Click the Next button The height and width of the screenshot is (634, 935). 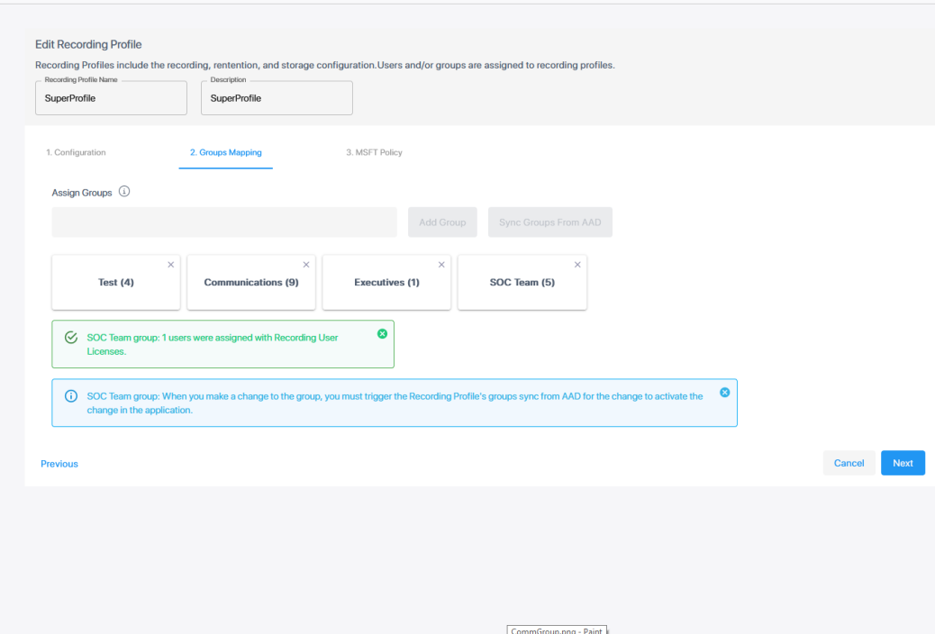pyautogui.click(x=903, y=463)
